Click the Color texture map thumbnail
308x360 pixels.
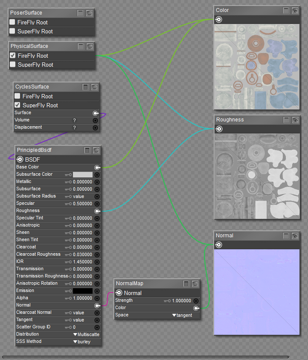point(257,67)
